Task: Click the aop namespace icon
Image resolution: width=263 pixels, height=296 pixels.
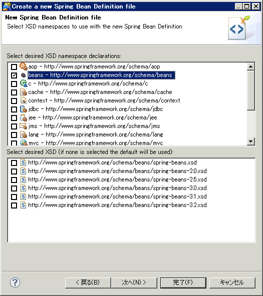Action: pos(24,66)
